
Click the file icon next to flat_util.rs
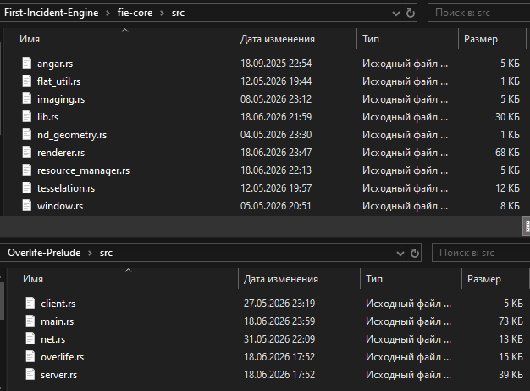(x=27, y=81)
